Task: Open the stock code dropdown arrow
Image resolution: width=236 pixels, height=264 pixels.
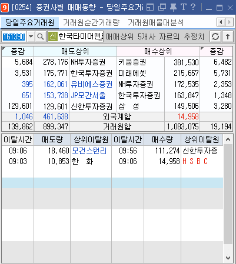Action: 31,36
